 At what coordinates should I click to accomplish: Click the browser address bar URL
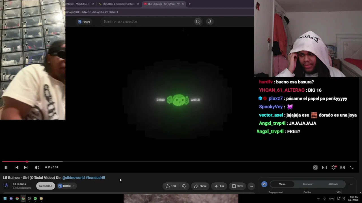click(x=92, y=12)
